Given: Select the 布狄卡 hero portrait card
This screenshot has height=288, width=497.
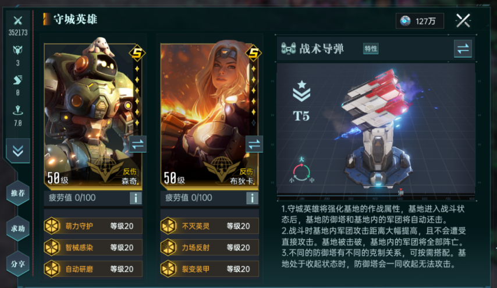Looking at the screenshot, I should [x=210, y=115].
